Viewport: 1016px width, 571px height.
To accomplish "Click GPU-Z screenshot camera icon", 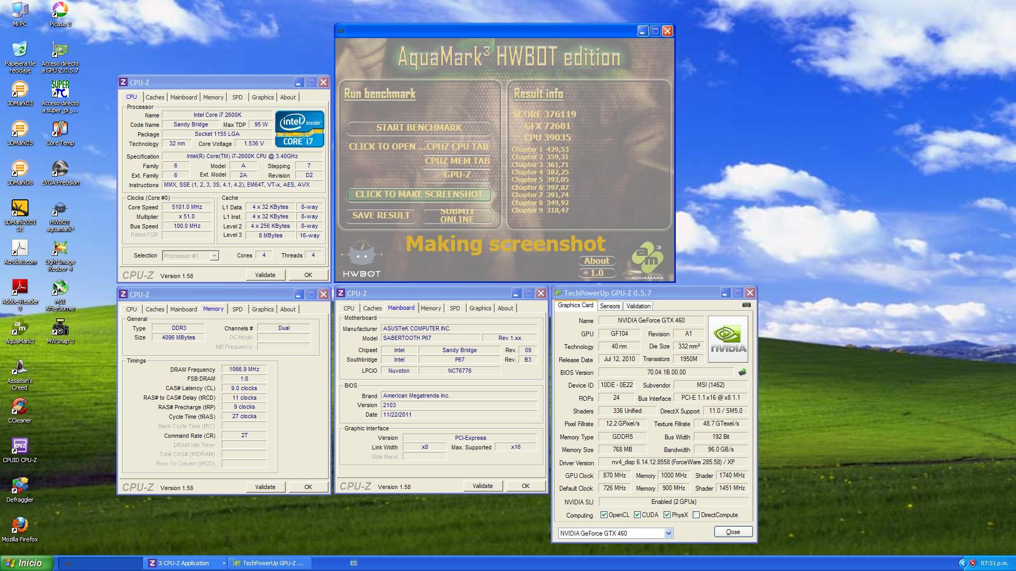I will 746,305.
